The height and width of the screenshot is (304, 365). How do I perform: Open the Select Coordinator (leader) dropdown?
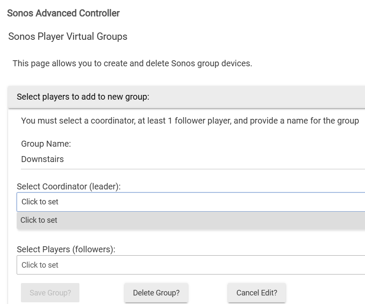pos(190,202)
